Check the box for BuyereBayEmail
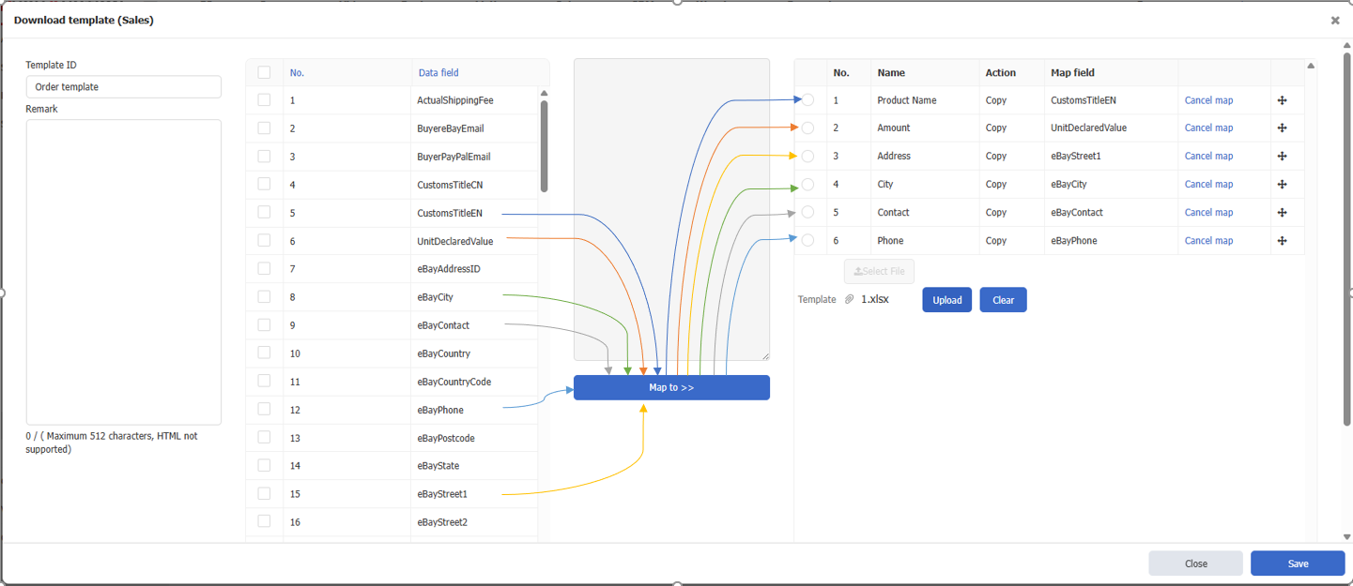This screenshot has height=586, width=1353. 264,128
